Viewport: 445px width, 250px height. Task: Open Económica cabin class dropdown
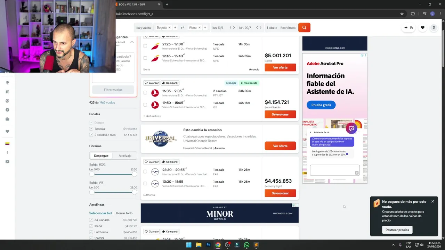288,28
